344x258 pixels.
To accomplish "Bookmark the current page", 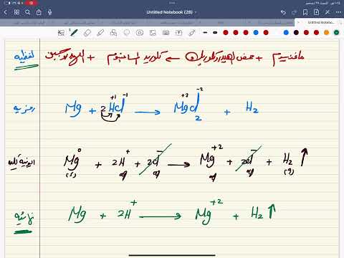I will coord(305,12).
